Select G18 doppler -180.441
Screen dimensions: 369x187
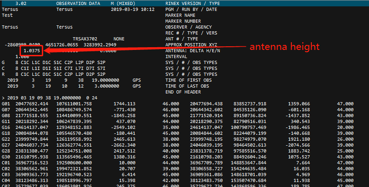(x=125, y=133)
